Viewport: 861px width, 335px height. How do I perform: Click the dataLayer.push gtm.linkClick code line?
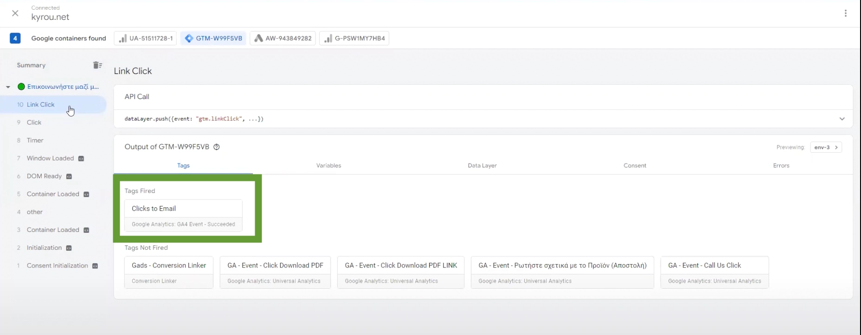click(x=194, y=119)
